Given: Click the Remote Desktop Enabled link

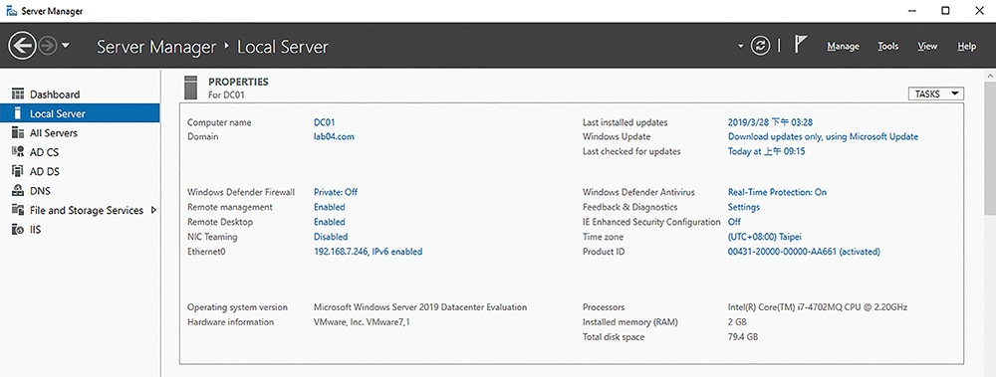Looking at the screenshot, I should [x=329, y=222].
